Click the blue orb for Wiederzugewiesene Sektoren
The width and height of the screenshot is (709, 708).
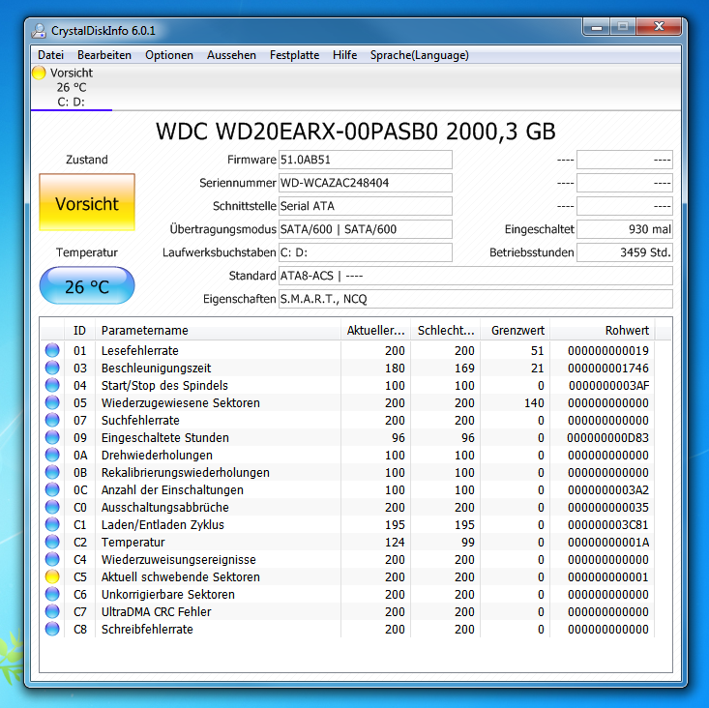click(x=52, y=402)
